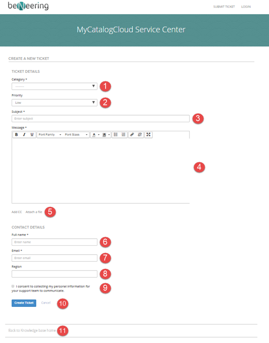Go back to Knowledge base home
The height and width of the screenshot is (343, 269).
click(x=32, y=331)
